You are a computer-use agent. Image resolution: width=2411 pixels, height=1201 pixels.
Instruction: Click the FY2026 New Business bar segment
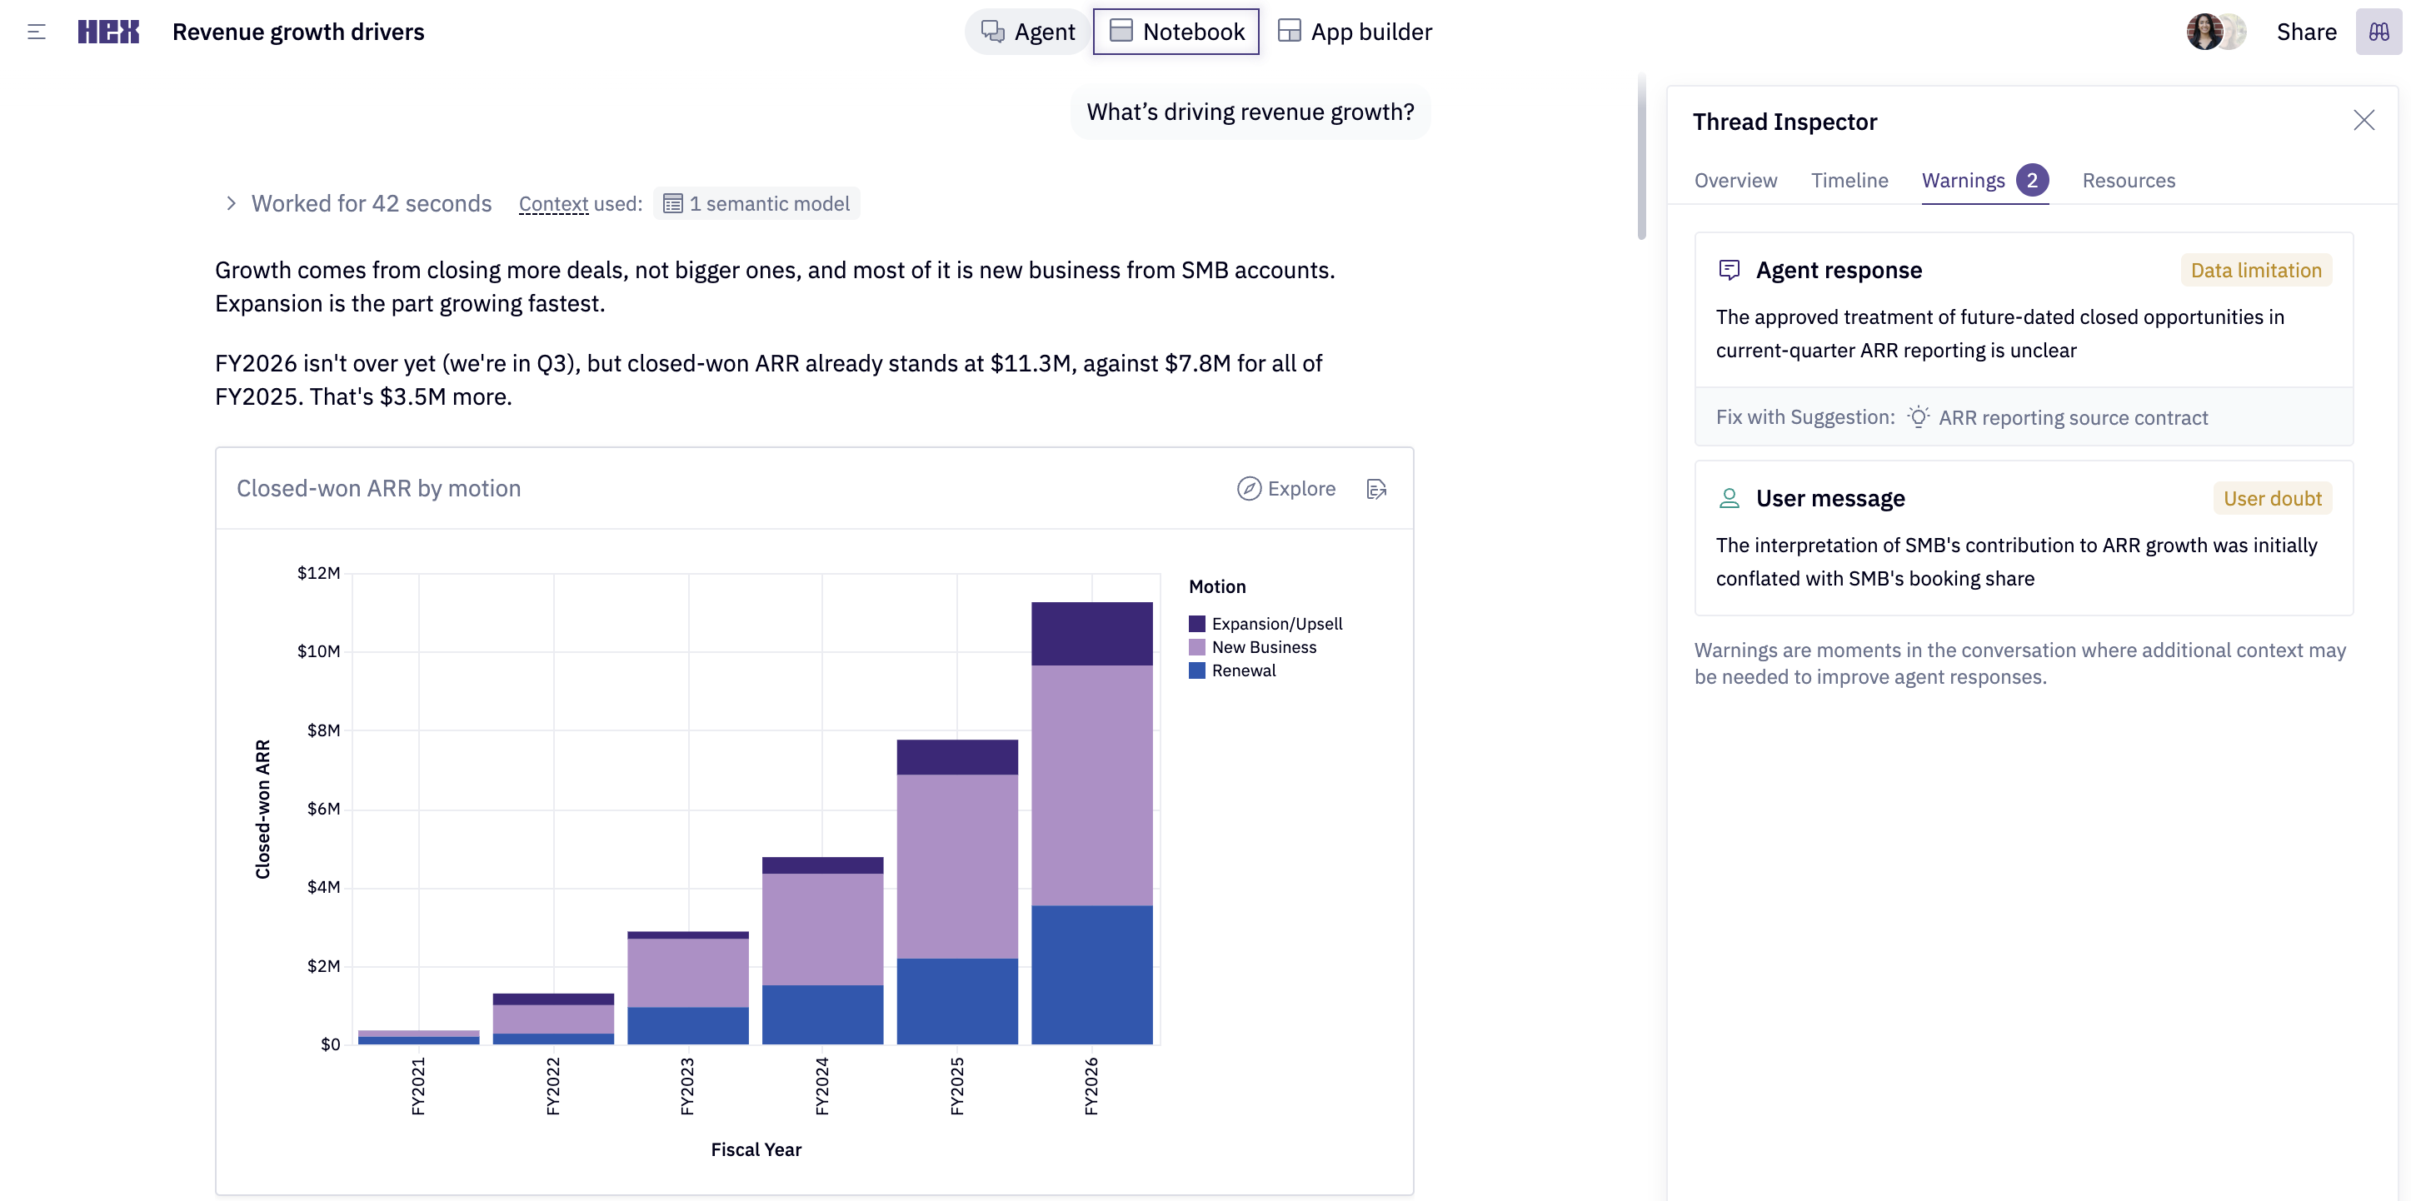pyautogui.click(x=1091, y=785)
